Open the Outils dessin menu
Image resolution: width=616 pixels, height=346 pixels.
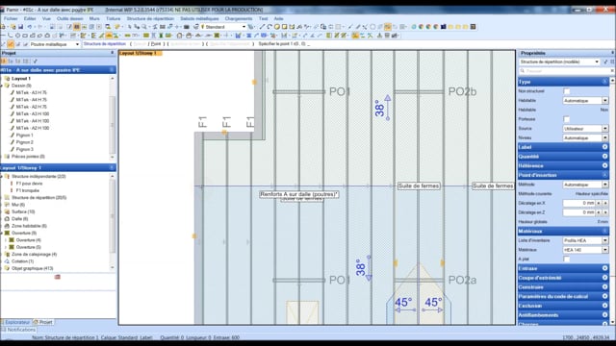click(x=70, y=18)
